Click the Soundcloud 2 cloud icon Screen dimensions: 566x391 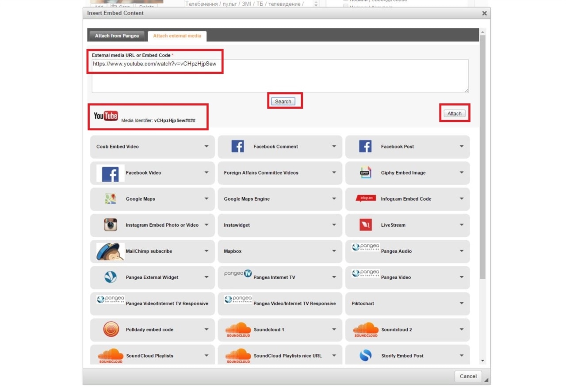[x=366, y=330]
